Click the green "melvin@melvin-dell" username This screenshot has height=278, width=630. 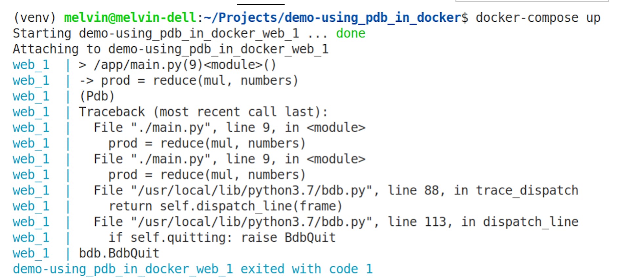(x=130, y=18)
